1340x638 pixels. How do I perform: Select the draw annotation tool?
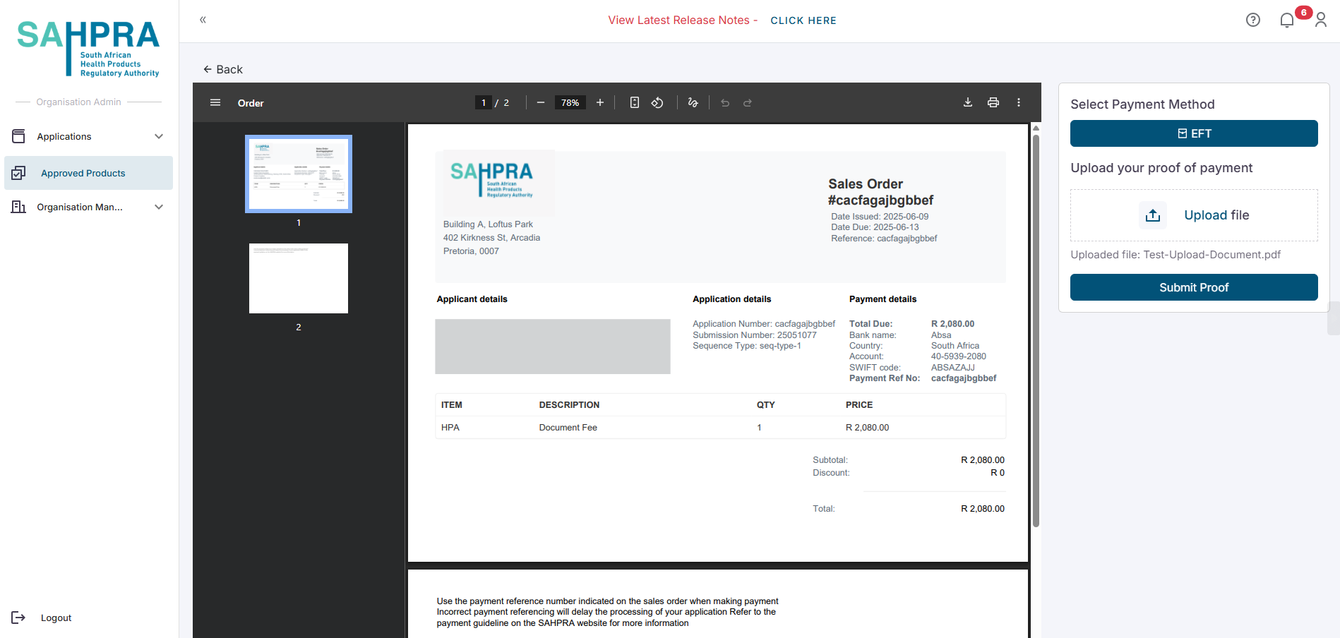693,103
